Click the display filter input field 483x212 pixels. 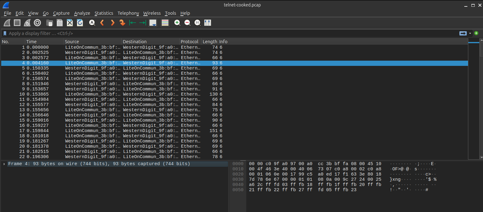pyautogui.click(x=214, y=33)
